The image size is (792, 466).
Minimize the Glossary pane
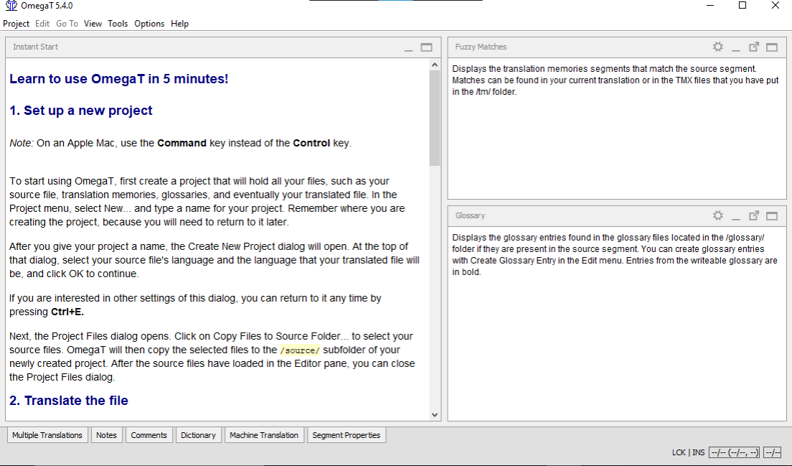(736, 216)
